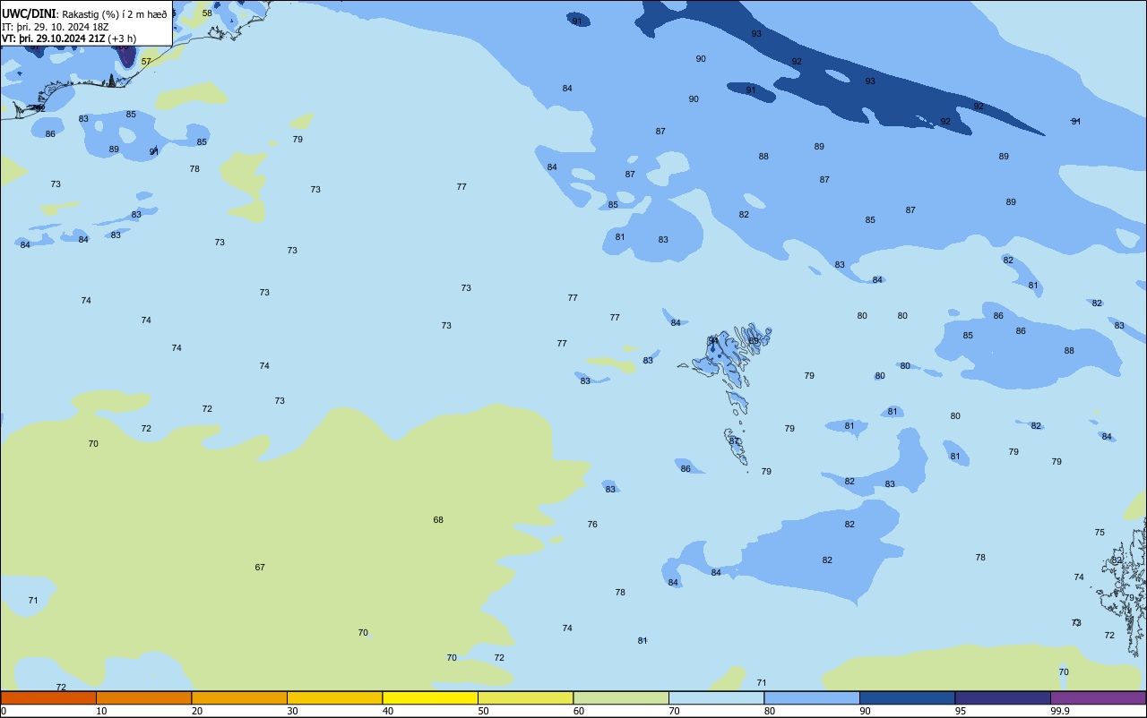Select the bright yellow 40–50 legend swatch
Image resolution: width=1147 pixels, height=718 pixels.
[x=430, y=697]
